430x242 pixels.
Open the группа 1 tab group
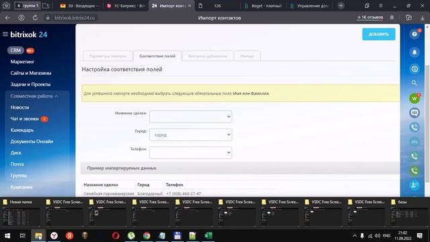[x=28, y=5]
